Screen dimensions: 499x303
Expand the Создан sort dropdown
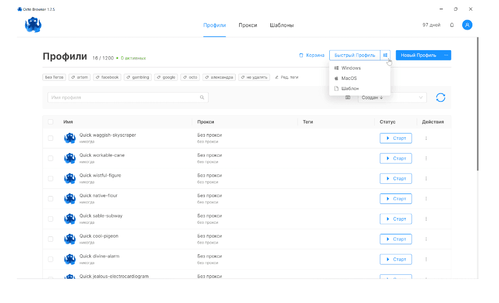coord(392,97)
